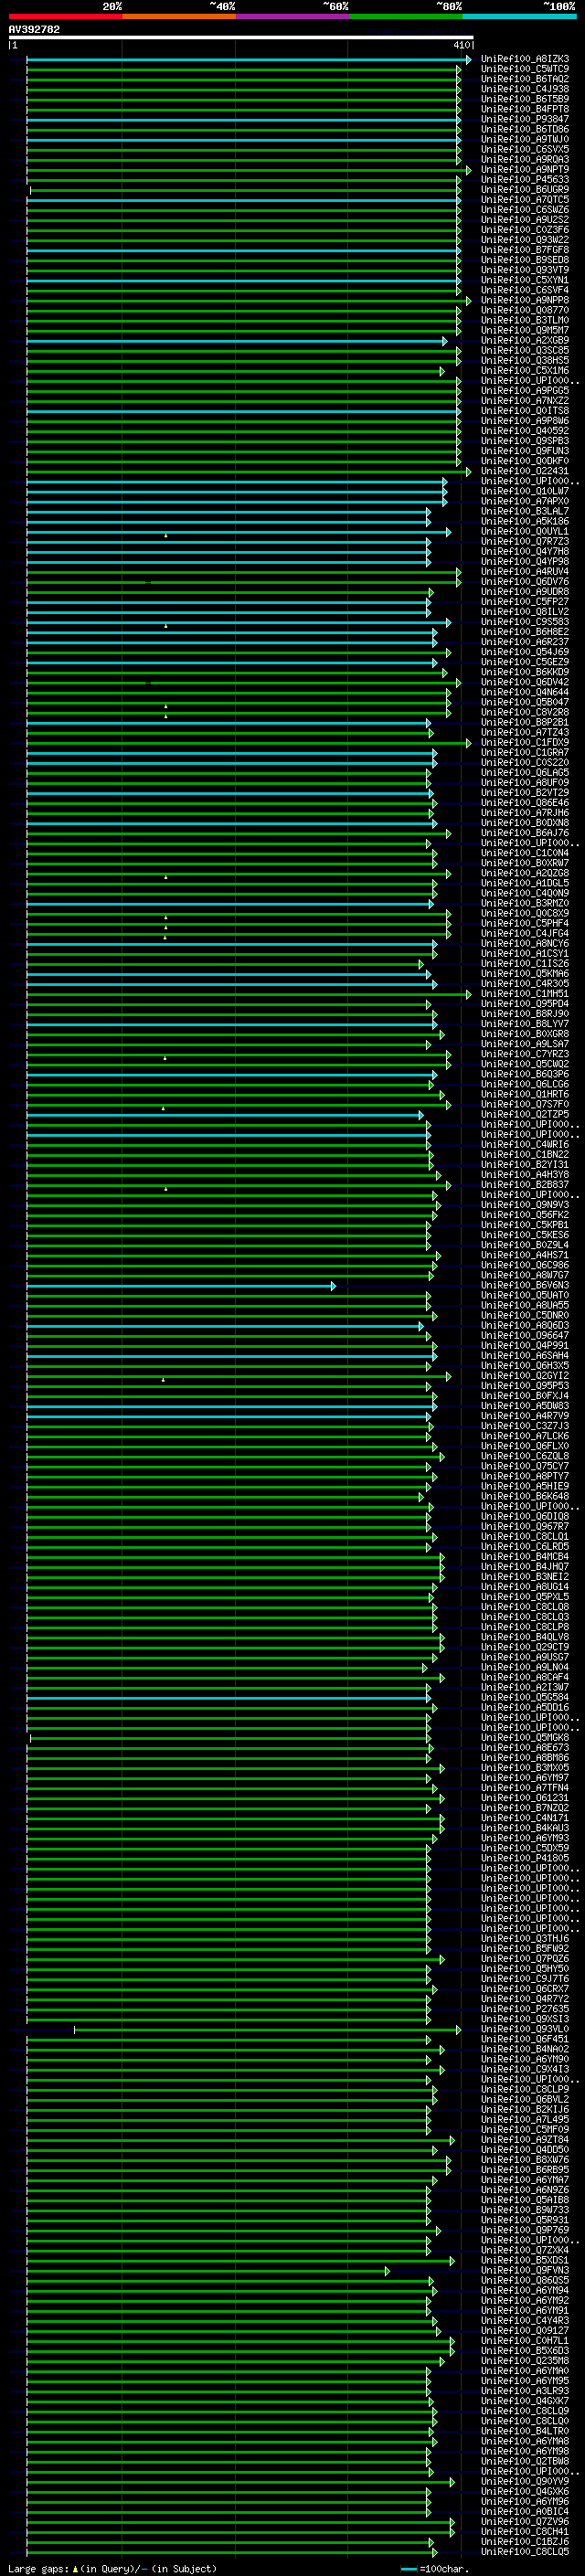Select label UniRef100_Q6DV76

[x=525, y=582]
